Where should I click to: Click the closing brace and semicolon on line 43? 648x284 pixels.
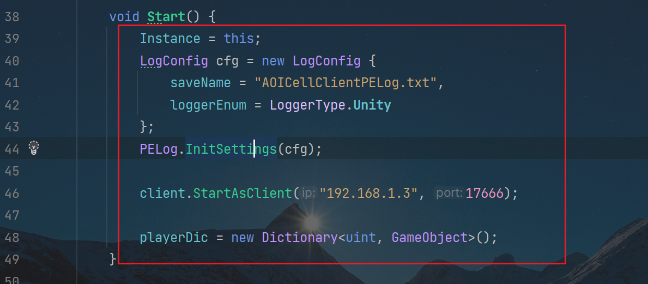[147, 128]
